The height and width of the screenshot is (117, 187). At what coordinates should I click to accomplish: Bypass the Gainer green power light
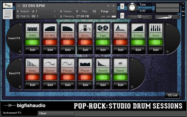[x=120, y=78]
